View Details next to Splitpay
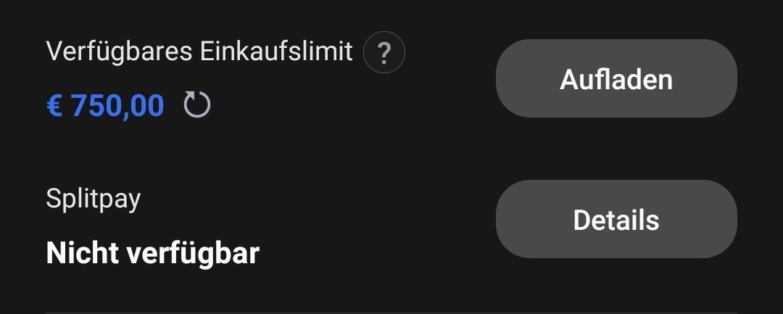The image size is (783, 314). click(616, 219)
